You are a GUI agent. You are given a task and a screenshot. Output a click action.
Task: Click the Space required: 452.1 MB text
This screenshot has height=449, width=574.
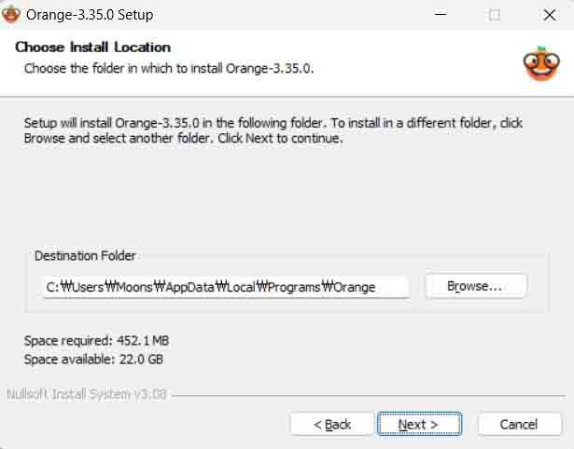coord(96,341)
